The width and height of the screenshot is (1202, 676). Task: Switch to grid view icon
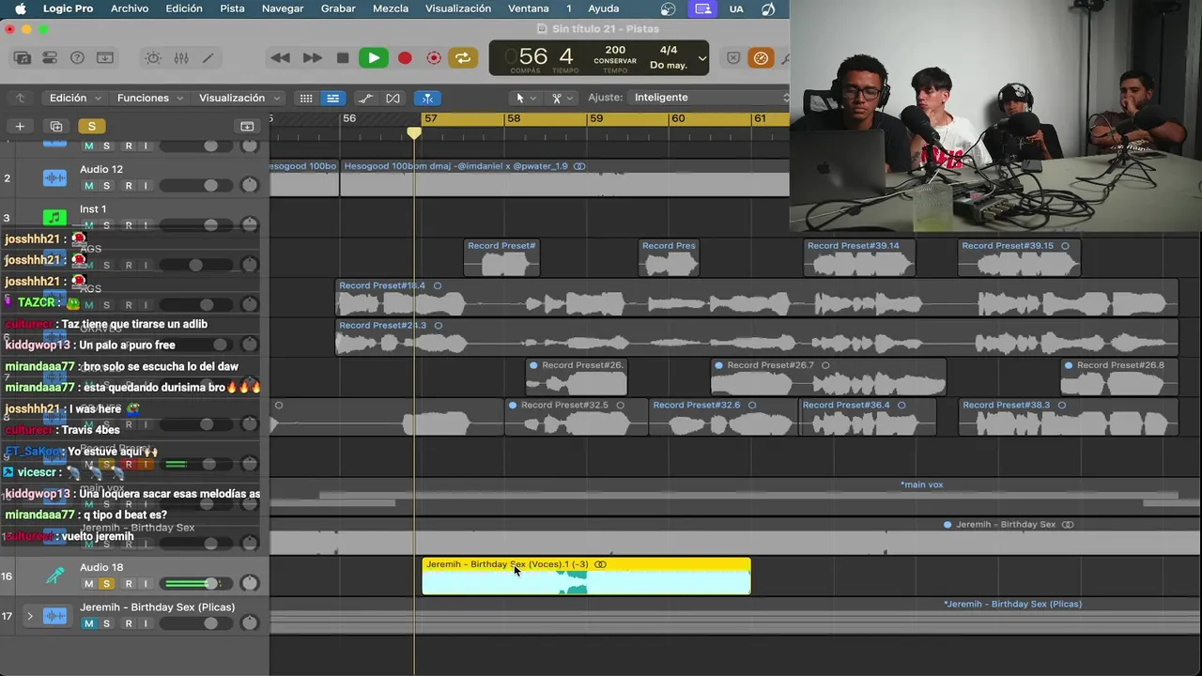pyautogui.click(x=306, y=98)
